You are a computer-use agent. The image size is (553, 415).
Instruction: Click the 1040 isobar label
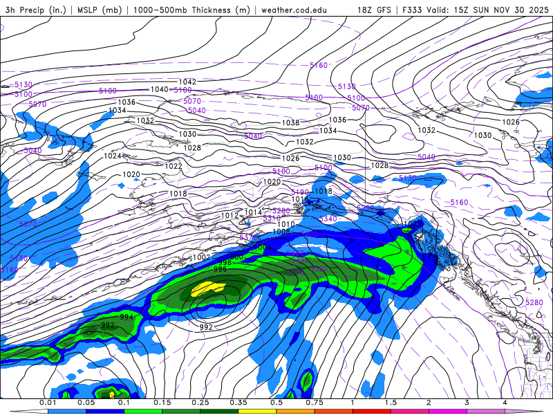pos(160,89)
